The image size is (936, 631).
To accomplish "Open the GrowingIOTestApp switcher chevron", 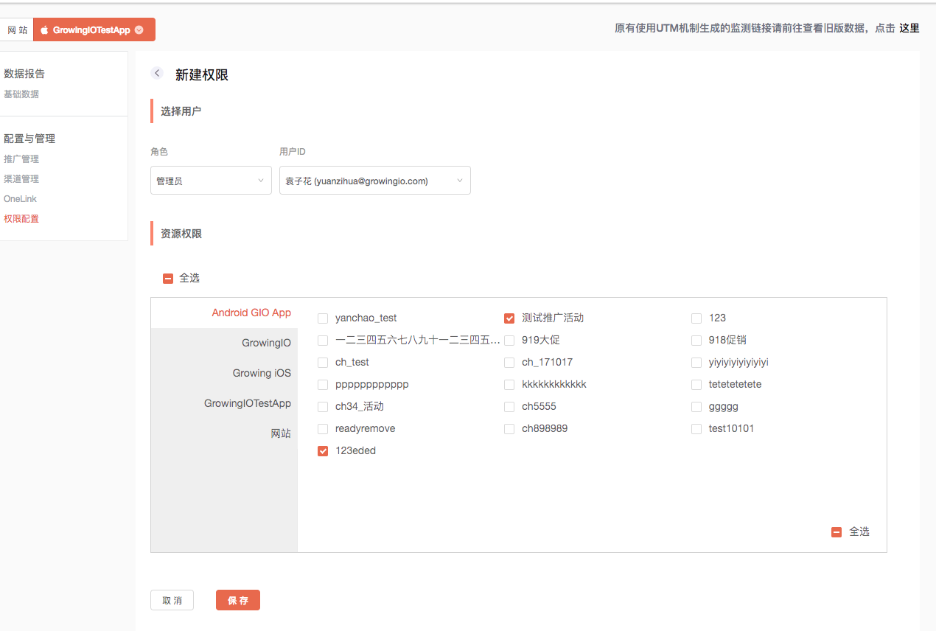I will point(139,30).
